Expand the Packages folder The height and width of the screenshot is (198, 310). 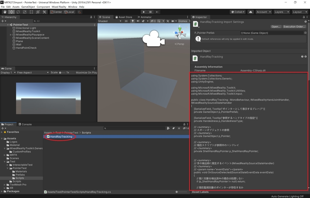tap(2, 191)
